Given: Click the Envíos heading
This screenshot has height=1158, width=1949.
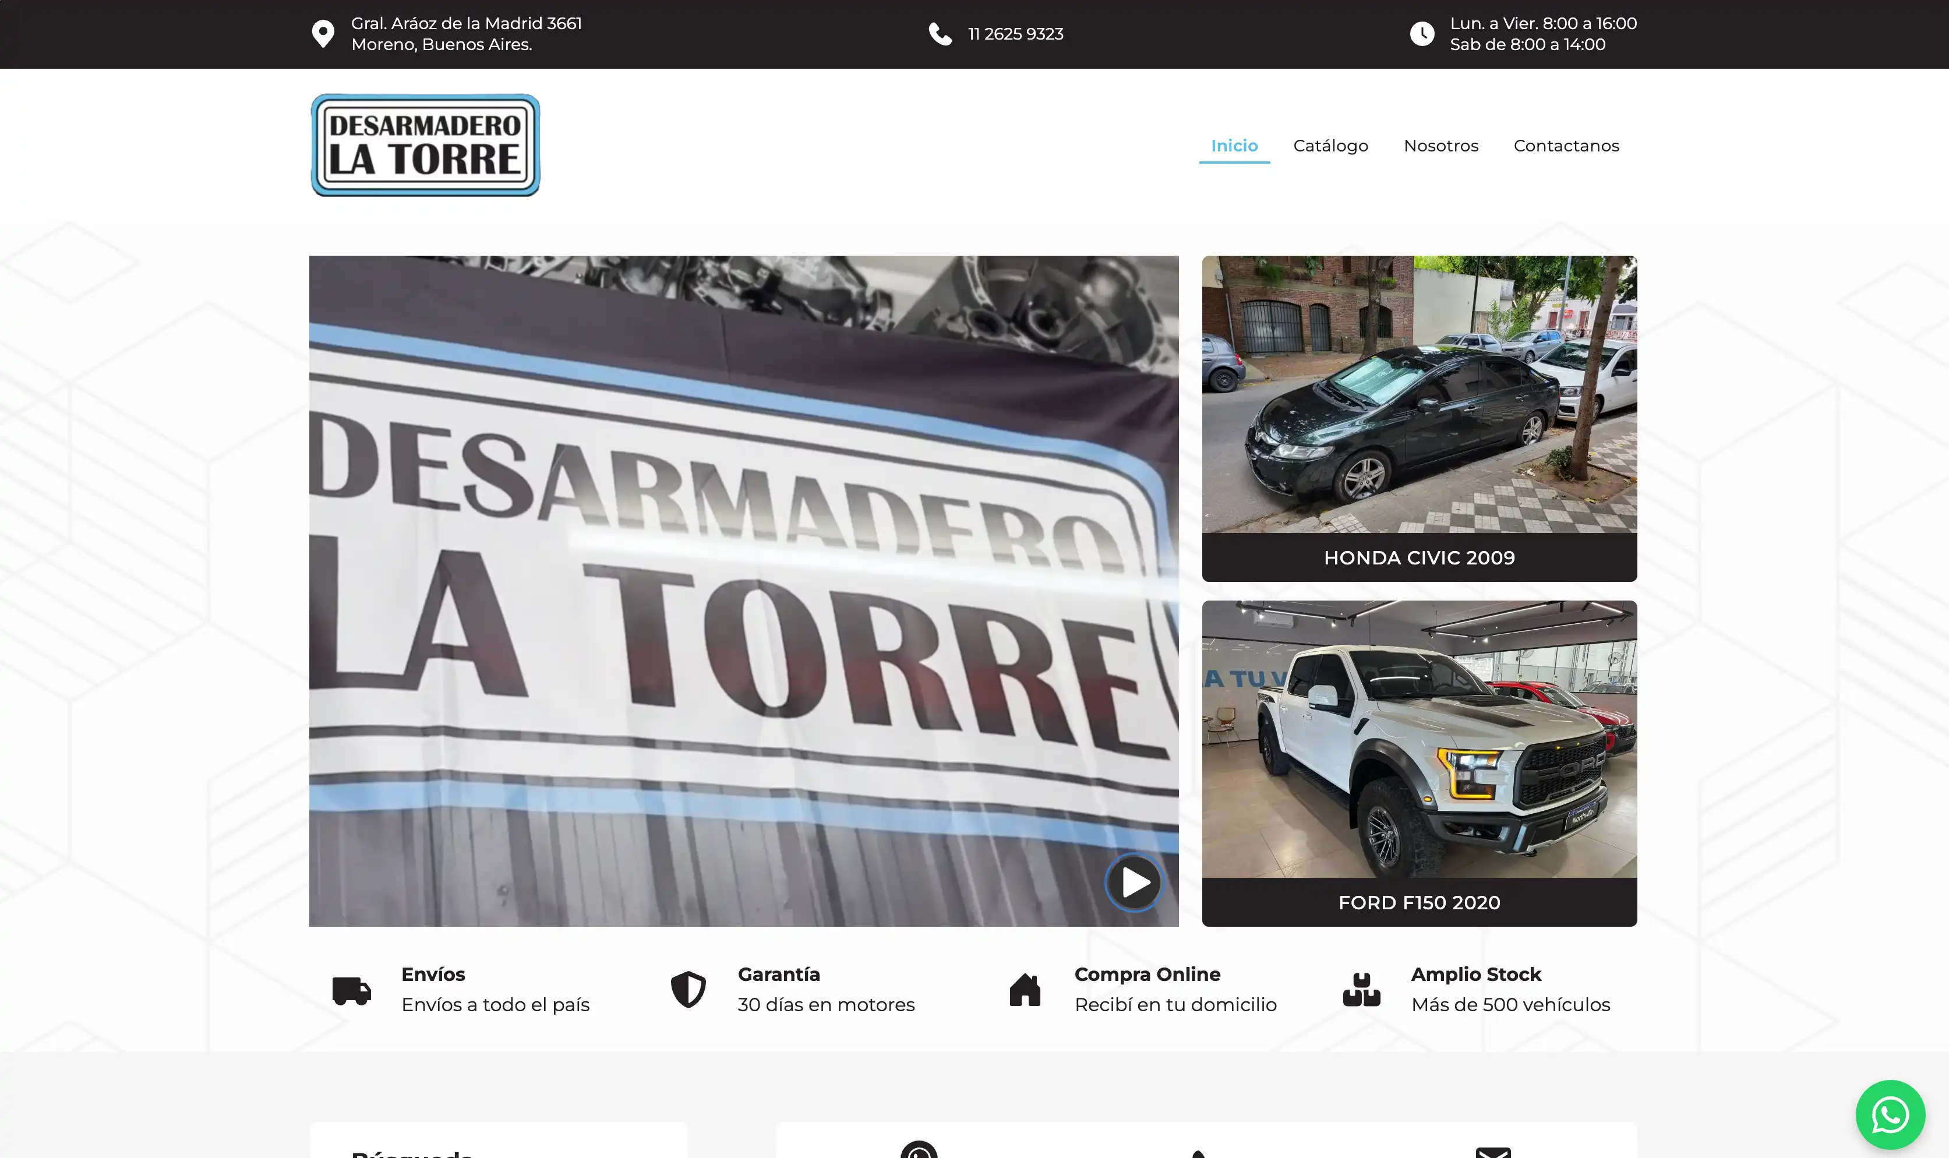Looking at the screenshot, I should click(x=433, y=975).
